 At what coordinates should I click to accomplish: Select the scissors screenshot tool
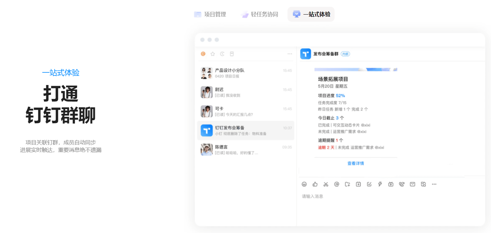click(326, 184)
